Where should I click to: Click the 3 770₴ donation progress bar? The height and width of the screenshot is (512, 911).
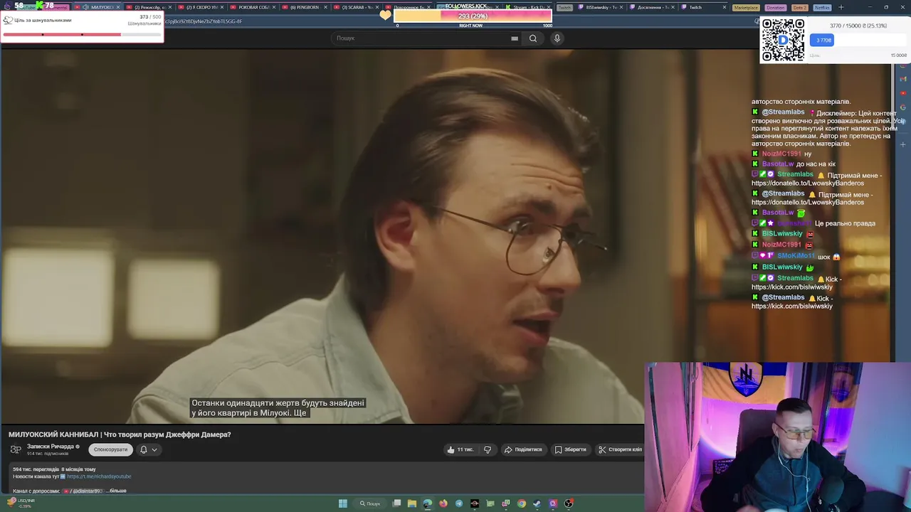(x=858, y=41)
